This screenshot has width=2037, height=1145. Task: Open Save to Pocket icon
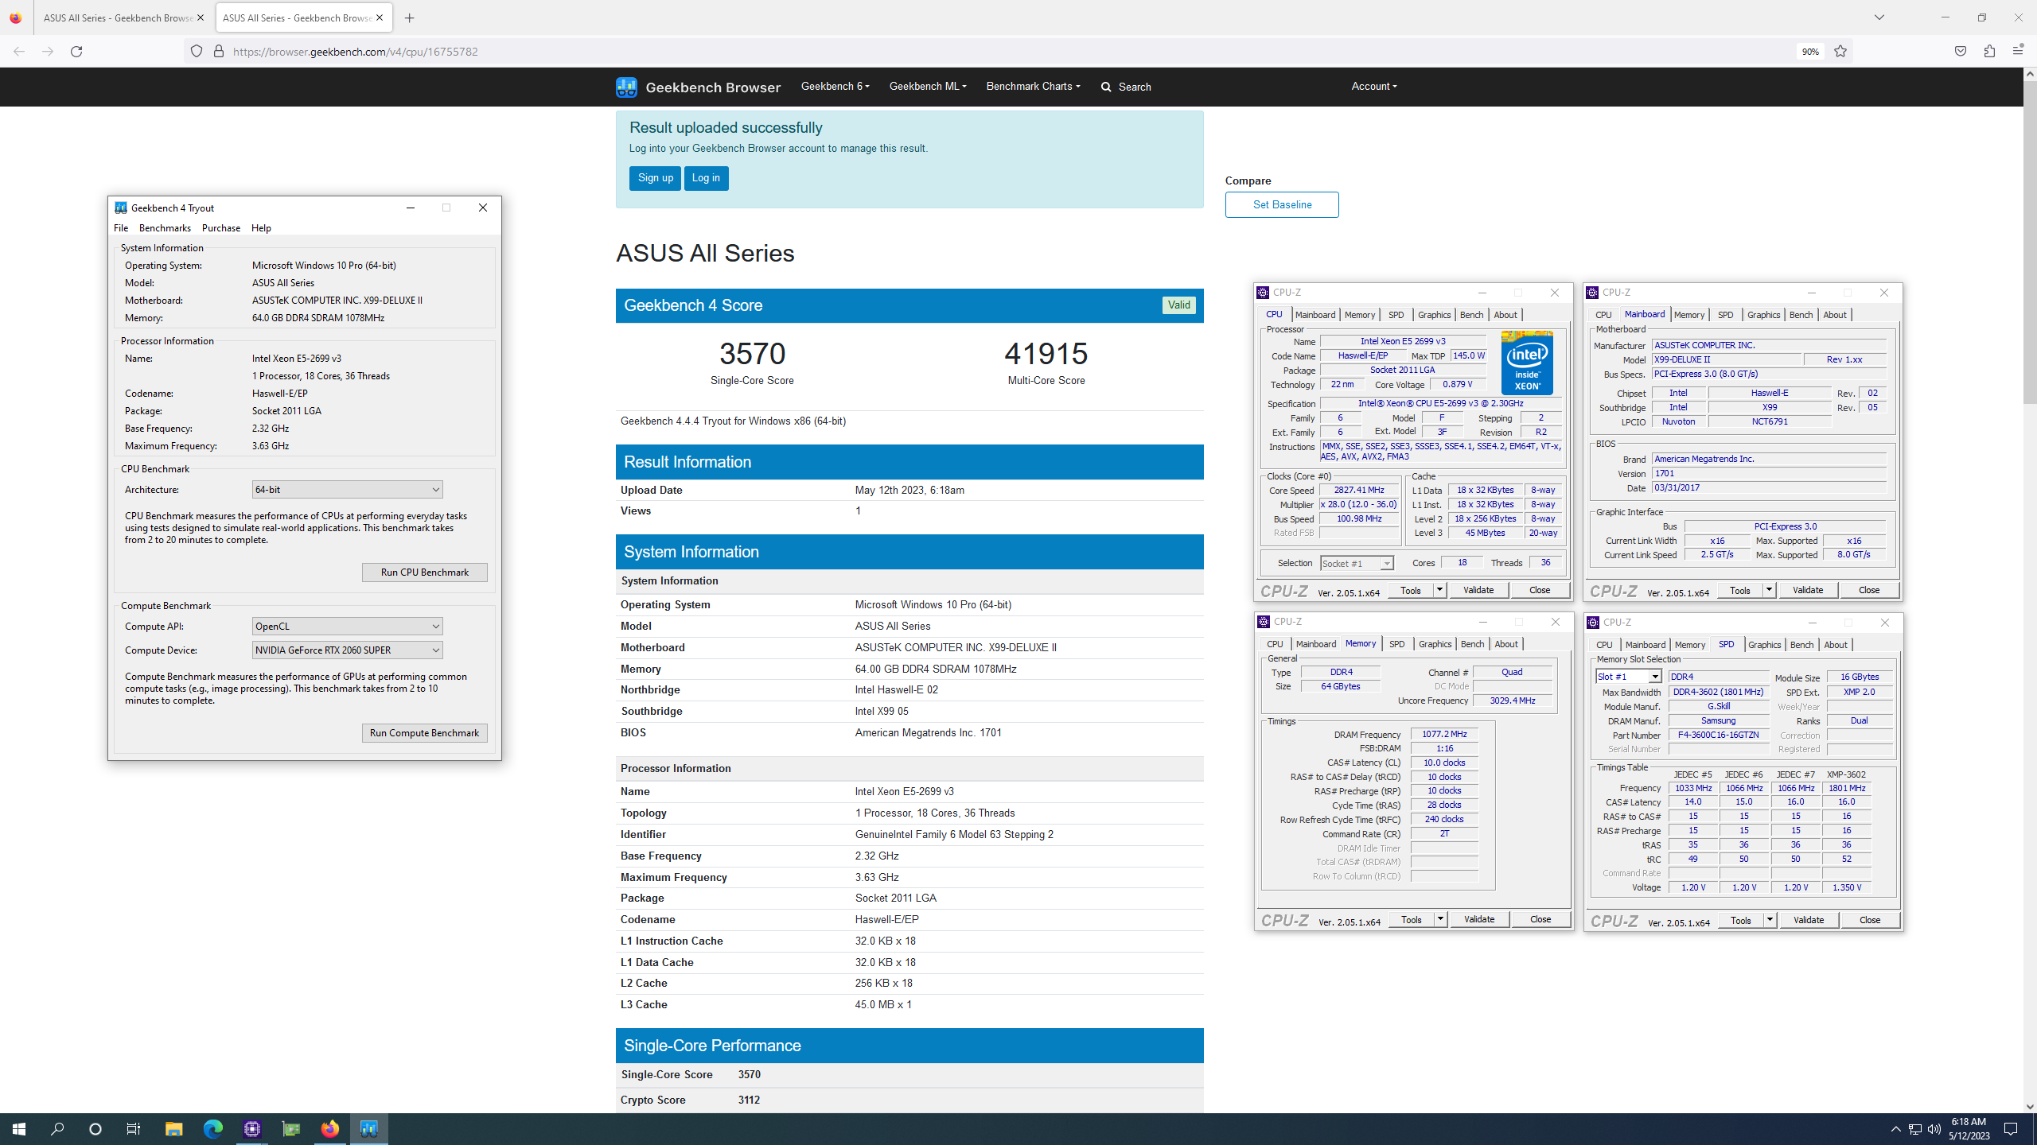1961,52
